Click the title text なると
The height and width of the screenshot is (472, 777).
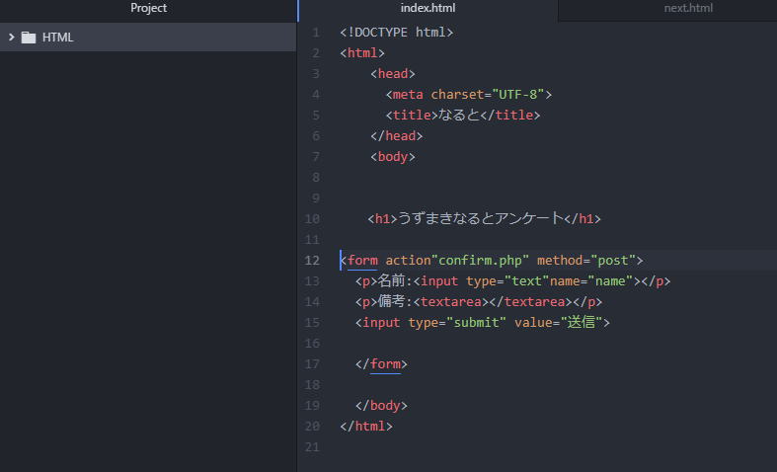tap(459, 115)
